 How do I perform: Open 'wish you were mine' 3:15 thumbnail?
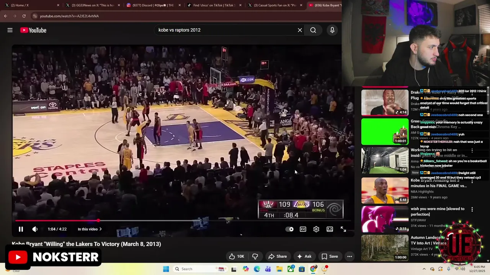click(x=385, y=219)
